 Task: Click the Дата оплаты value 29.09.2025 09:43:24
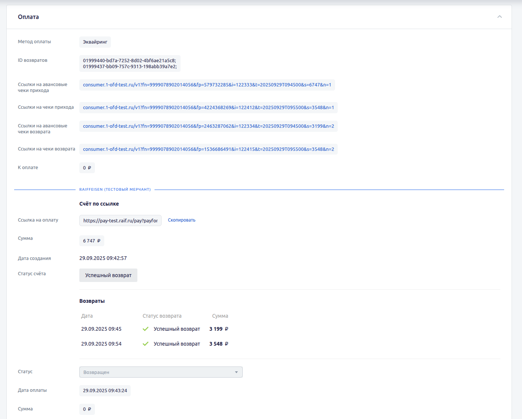pyautogui.click(x=105, y=391)
